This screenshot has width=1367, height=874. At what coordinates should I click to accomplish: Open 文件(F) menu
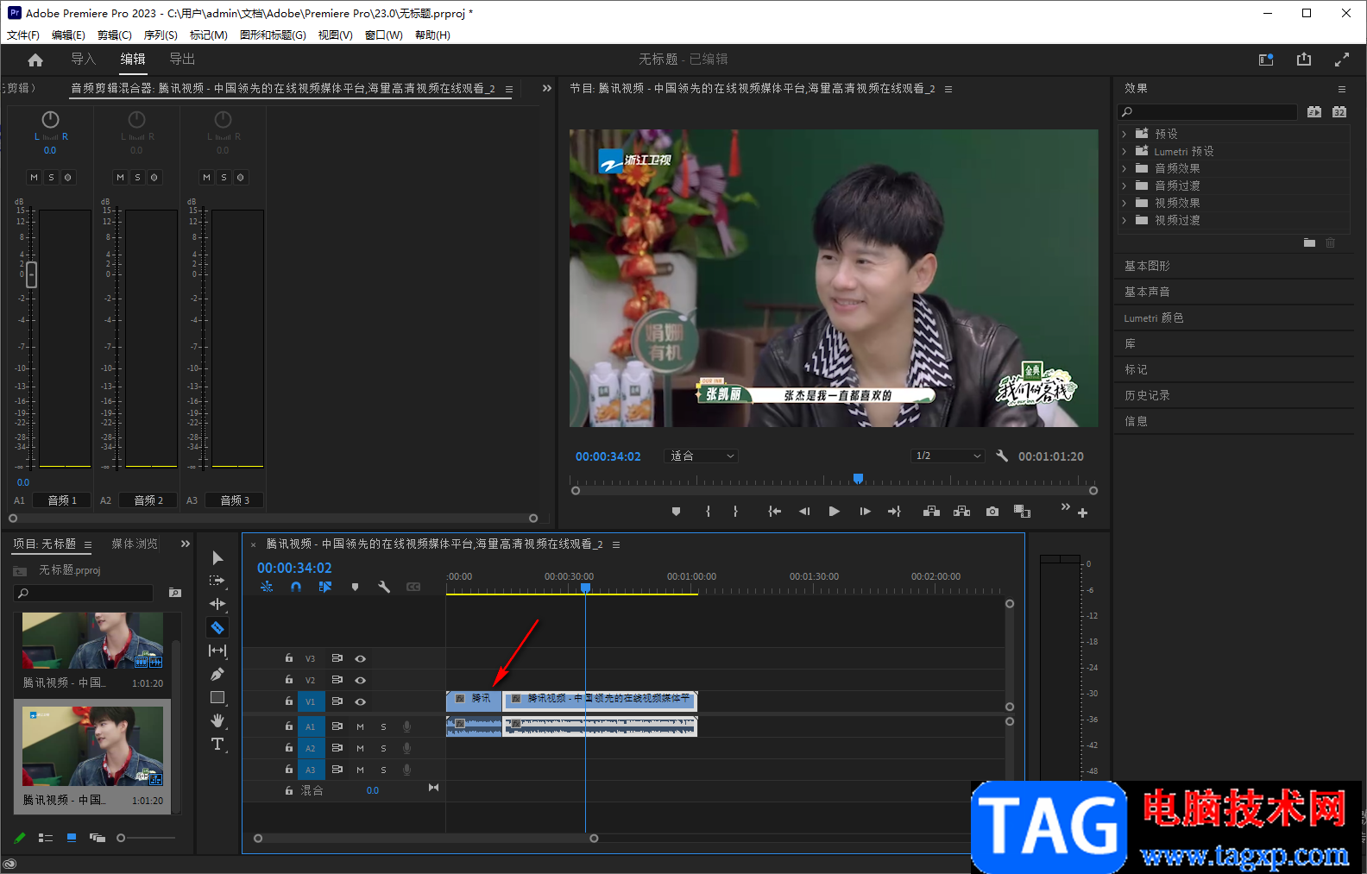coord(23,35)
